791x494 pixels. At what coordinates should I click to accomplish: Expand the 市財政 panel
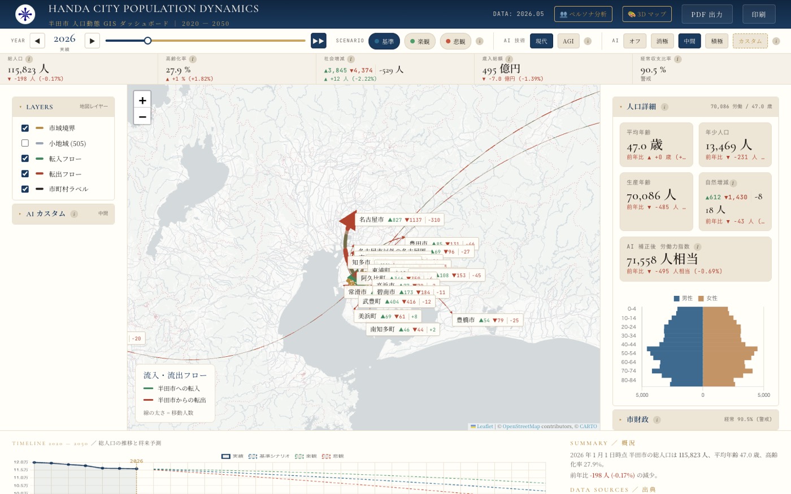pyautogui.click(x=696, y=419)
